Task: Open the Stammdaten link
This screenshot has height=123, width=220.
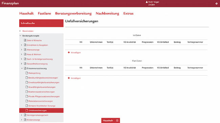Action: tap(28, 31)
